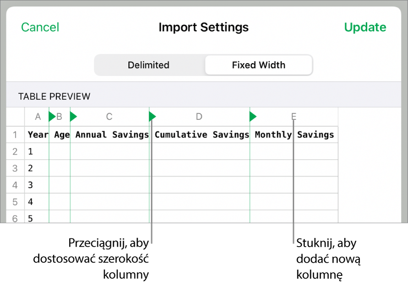
Task: Select column C header
Action: point(109,117)
